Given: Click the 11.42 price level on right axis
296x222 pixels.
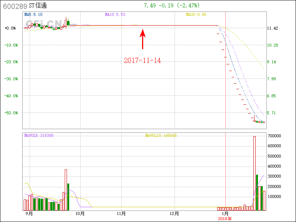Looking at the screenshot, I should (x=272, y=28).
